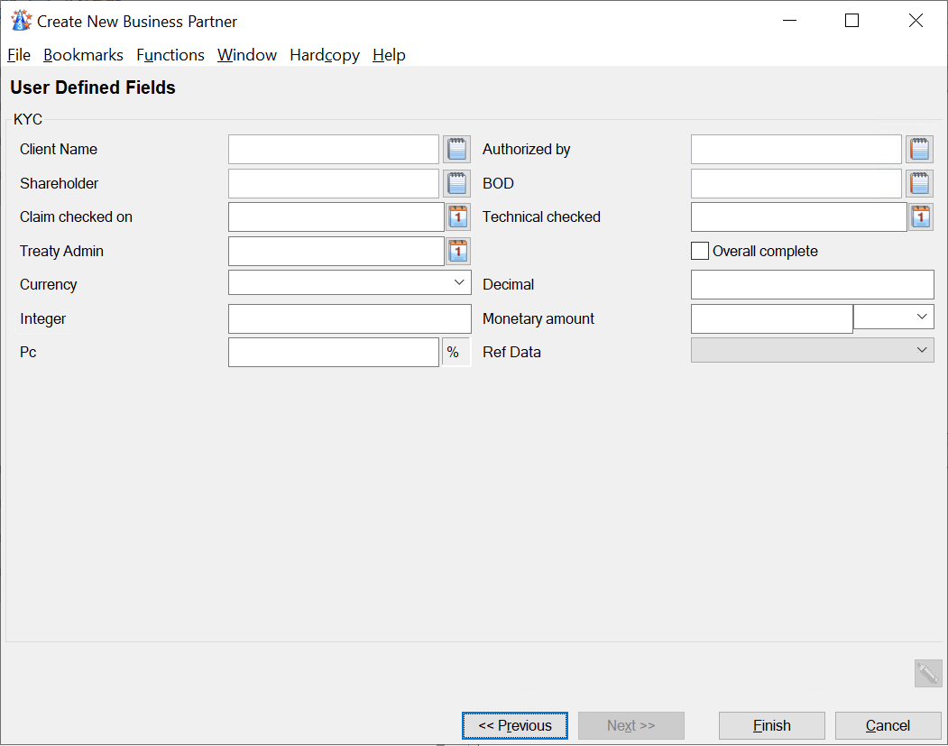Click the pencil edit icon at bottom right
This screenshot has width=948, height=746.
click(x=927, y=673)
